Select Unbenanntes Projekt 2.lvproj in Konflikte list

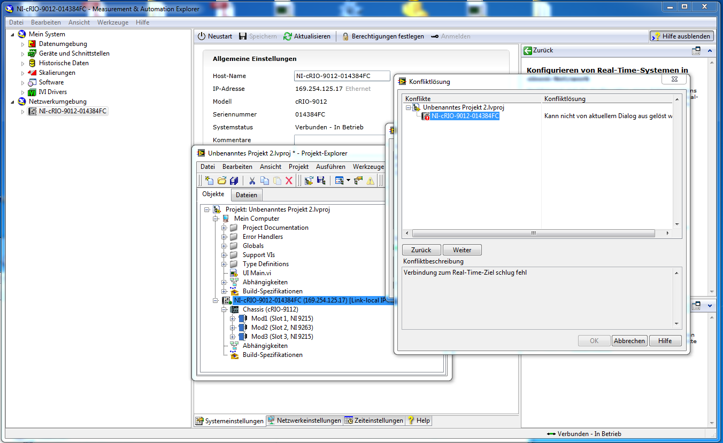point(464,107)
